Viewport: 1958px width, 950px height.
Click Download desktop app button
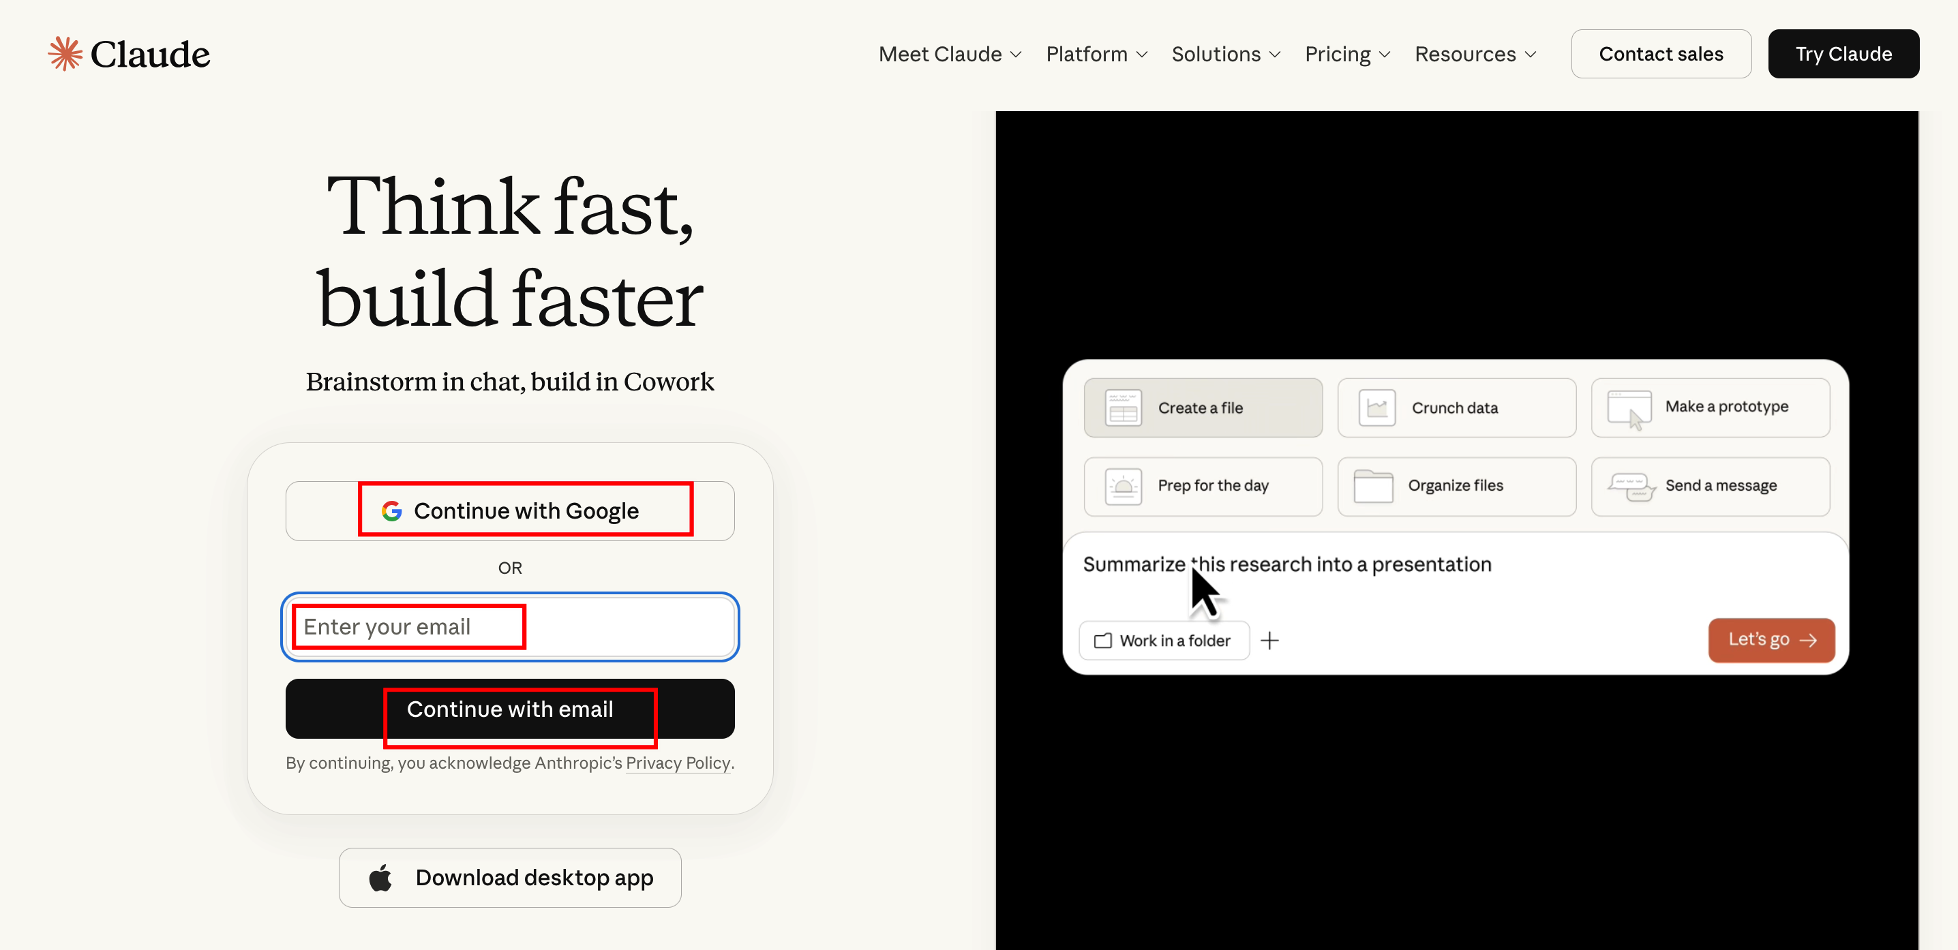pos(510,877)
